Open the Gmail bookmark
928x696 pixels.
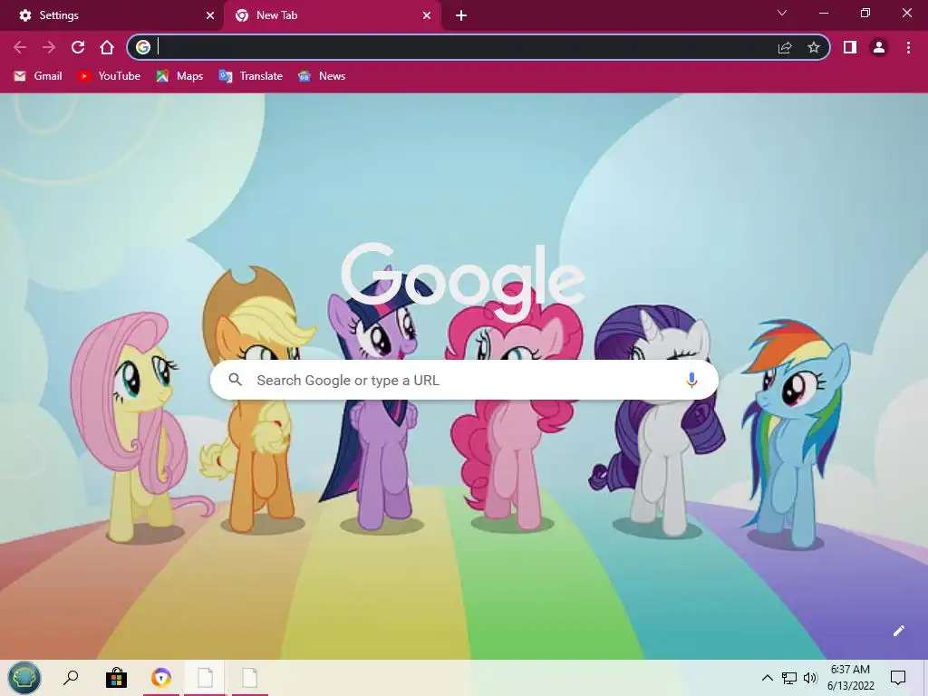[x=38, y=76]
